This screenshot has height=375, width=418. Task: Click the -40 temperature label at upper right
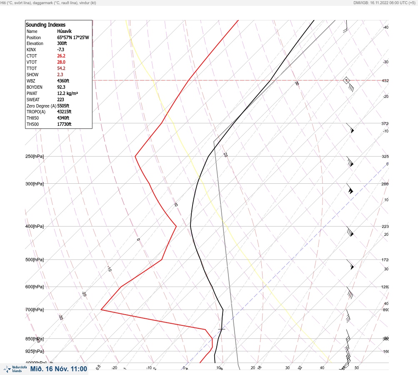tap(385, 27)
